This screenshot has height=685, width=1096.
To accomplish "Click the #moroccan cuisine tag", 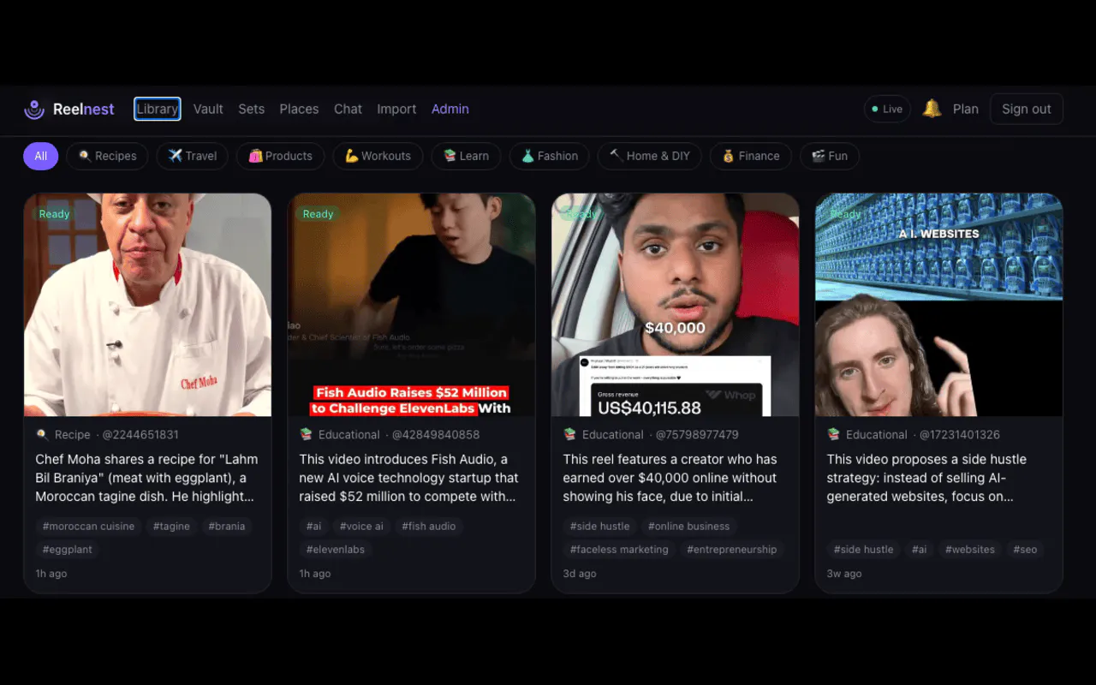I will pyautogui.click(x=89, y=527).
